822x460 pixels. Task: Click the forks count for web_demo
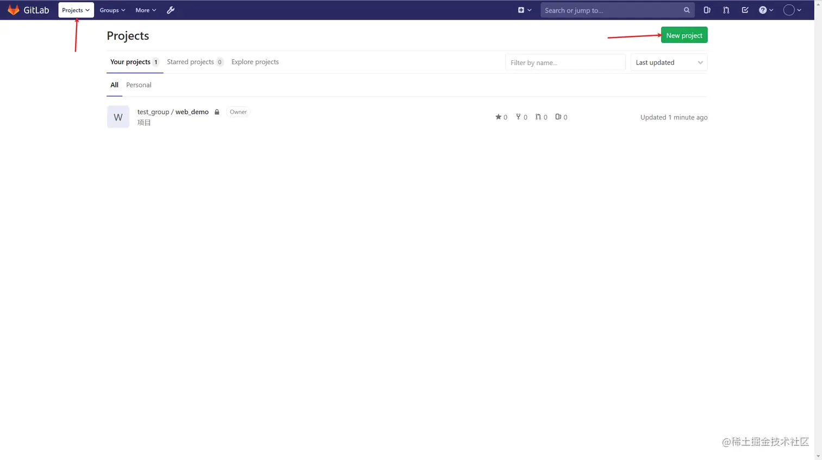(x=522, y=117)
